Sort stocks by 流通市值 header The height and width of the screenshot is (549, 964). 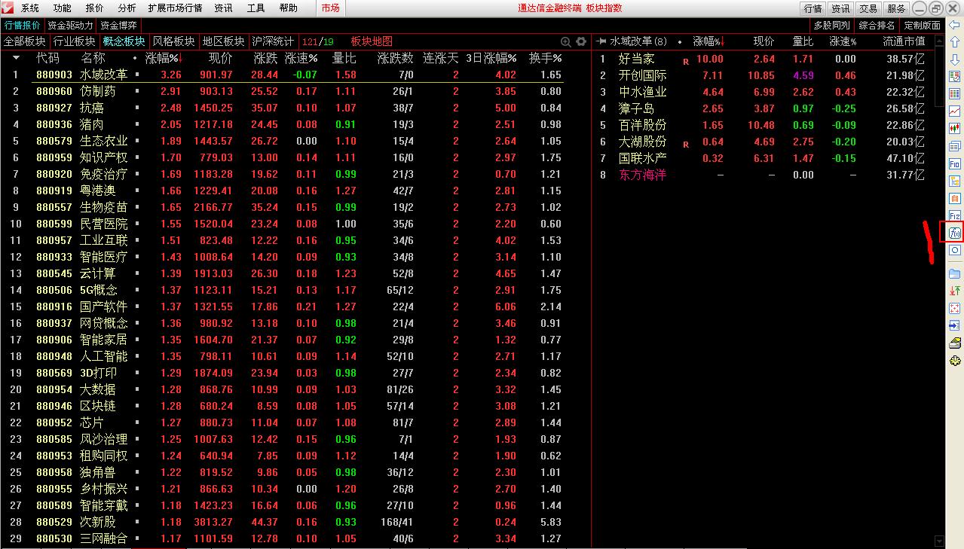point(904,41)
